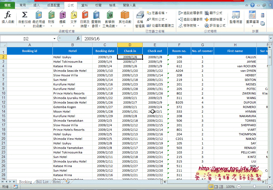The image size is (273, 190).
Task: Click the 100% zoom level
Action: tap(230, 187)
